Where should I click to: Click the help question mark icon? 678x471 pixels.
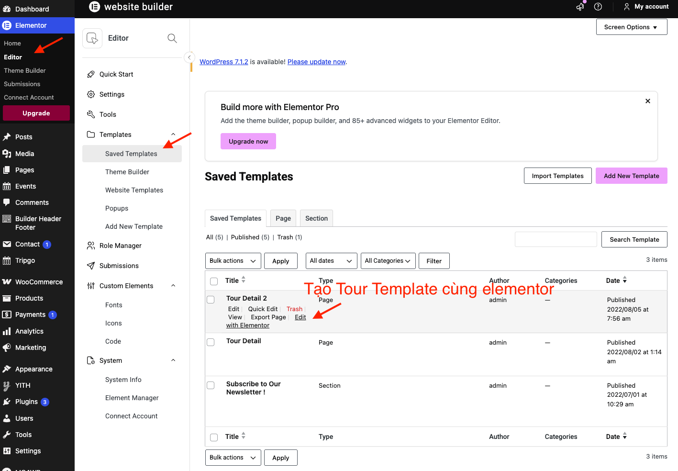(x=598, y=7)
